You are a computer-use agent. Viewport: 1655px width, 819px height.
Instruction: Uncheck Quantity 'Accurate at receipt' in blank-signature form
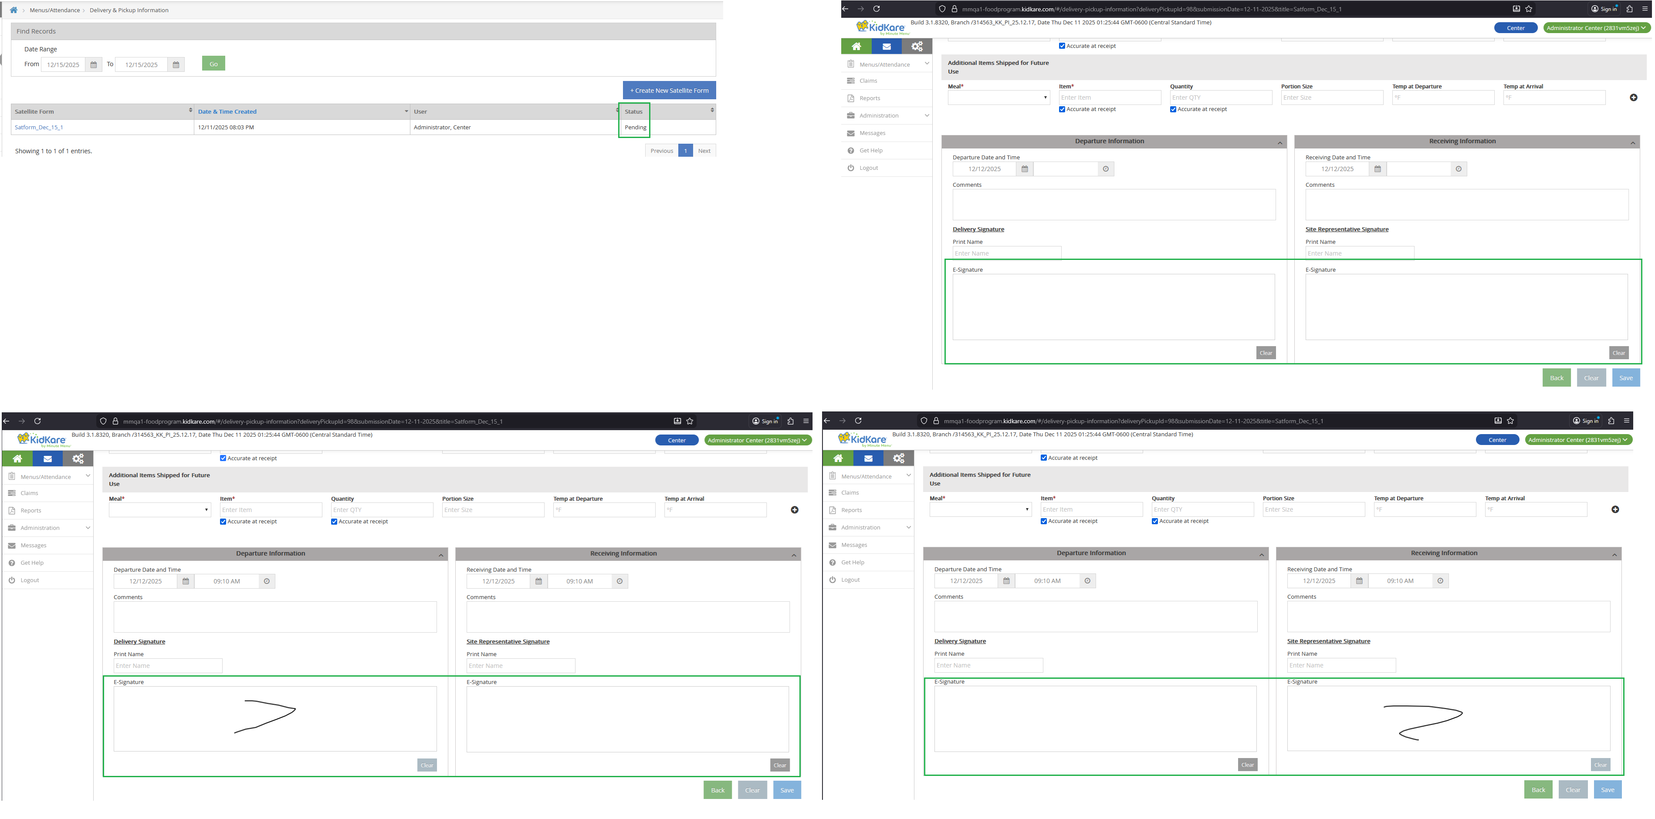click(x=1173, y=109)
